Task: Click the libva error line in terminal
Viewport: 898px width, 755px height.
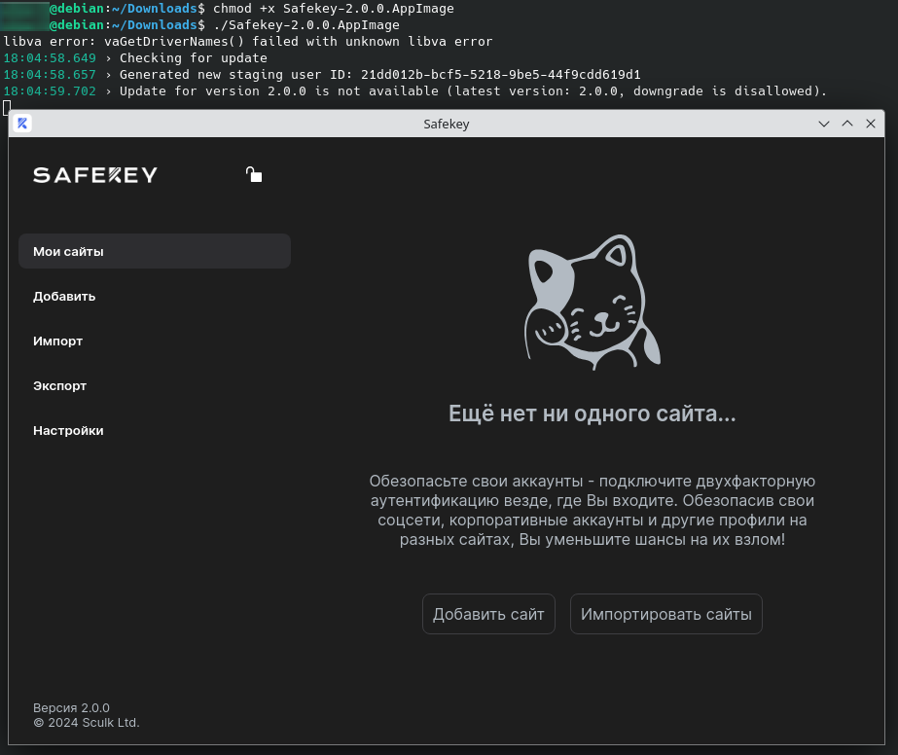Action: [x=248, y=42]
